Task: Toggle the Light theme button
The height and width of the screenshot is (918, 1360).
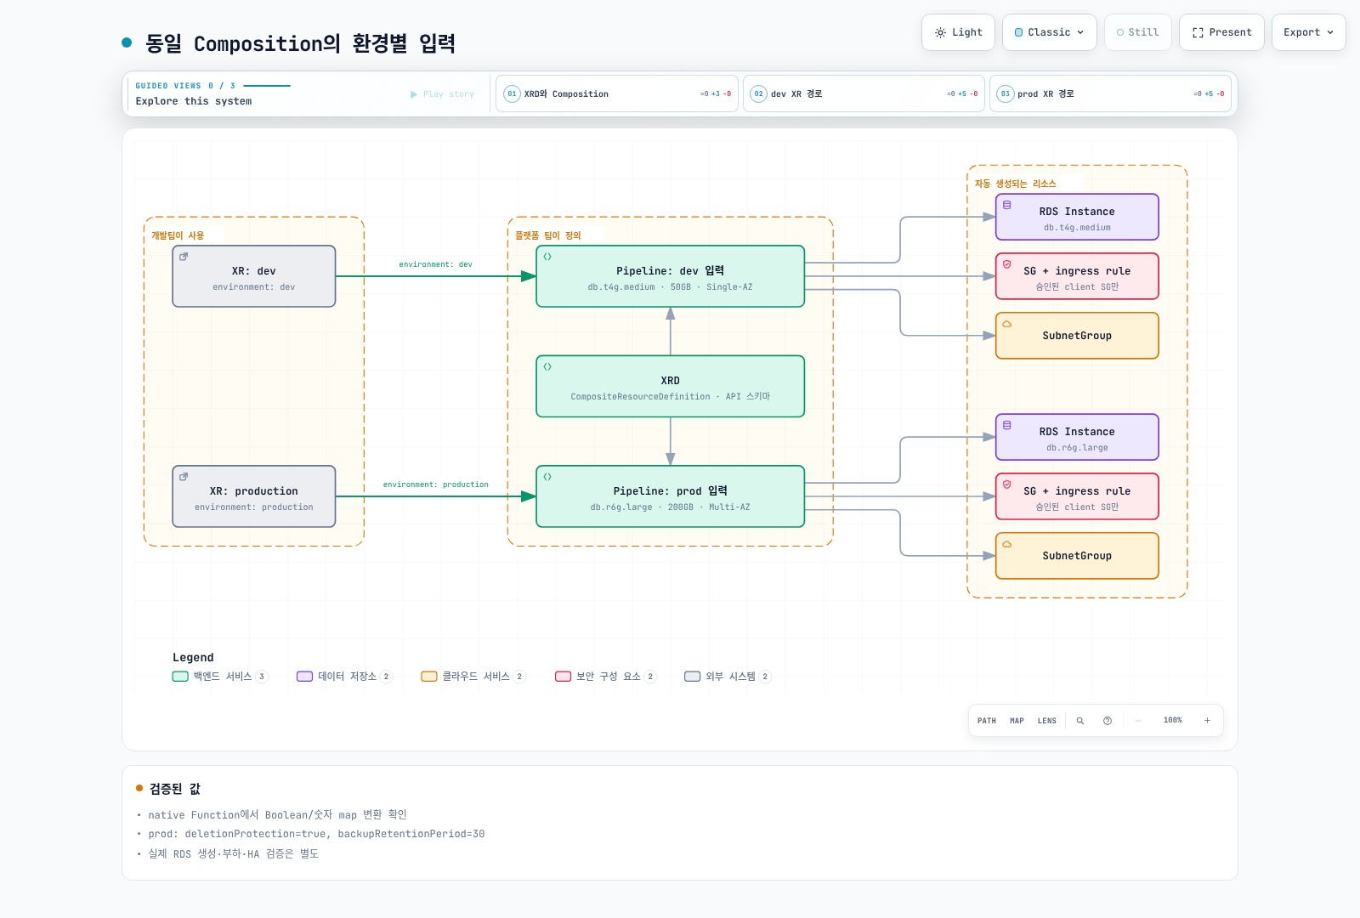Action: point(958,32)
